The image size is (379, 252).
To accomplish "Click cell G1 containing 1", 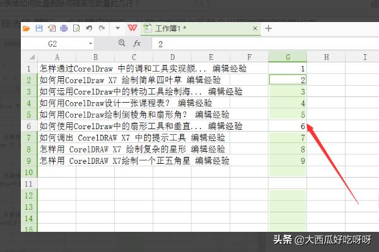I will [x=287, y=69].
